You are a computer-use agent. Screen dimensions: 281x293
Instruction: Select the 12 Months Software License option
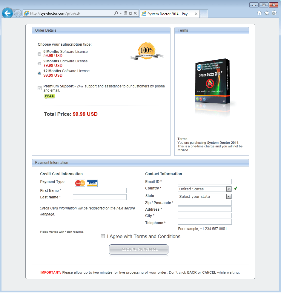click(x=39, y=73)
